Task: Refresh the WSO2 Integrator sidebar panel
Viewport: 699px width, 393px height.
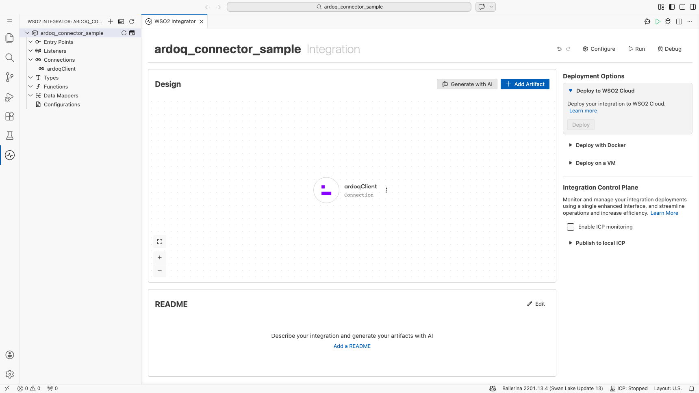Action: (x=132, y=22)
